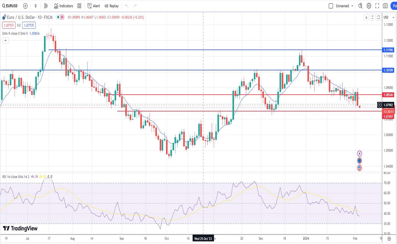Click the blue buy price 1.07735 button

pyautogui.click(x=29, y=25)
